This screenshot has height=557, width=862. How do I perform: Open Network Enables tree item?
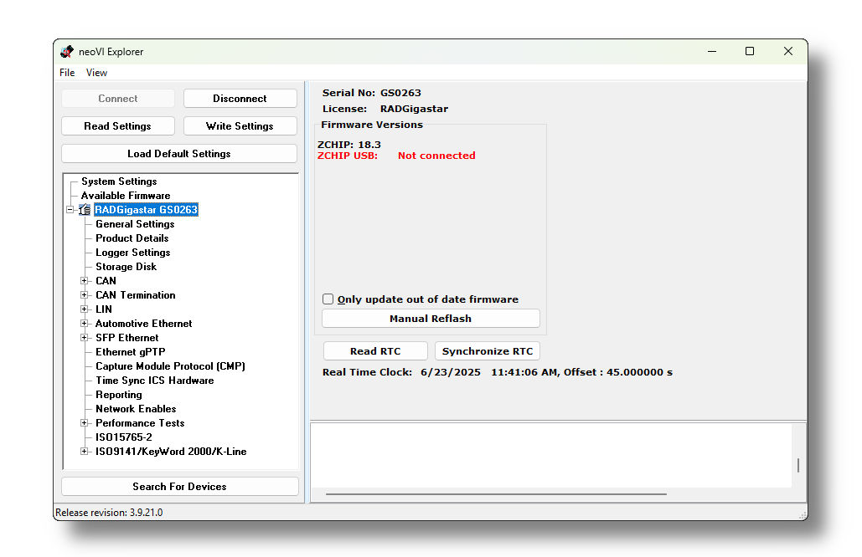pos(136,409)
